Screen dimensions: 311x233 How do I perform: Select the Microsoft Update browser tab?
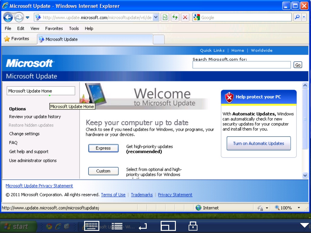(x=95, y=39)
